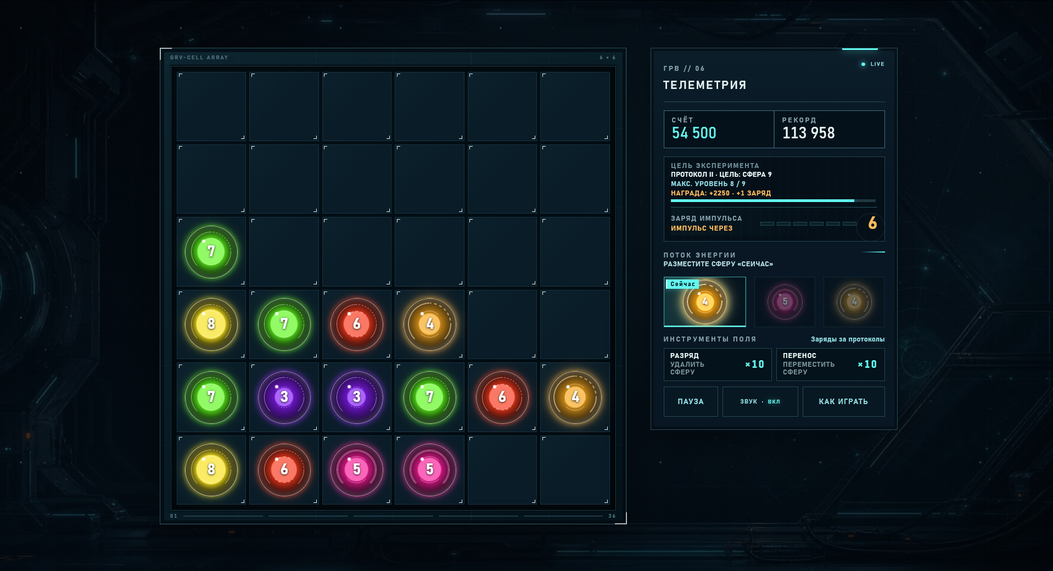The image size is (1053, 571).
Task: Pick the red 6 sphere in the bottom row
Action: (x=284, y=469)
